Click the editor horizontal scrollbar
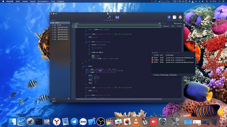Screen dimensions: 227x127 tap(119, 99)
